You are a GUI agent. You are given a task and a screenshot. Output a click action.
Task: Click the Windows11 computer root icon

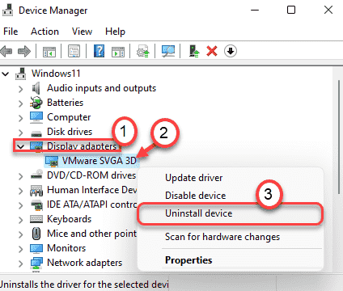point(21,74)
